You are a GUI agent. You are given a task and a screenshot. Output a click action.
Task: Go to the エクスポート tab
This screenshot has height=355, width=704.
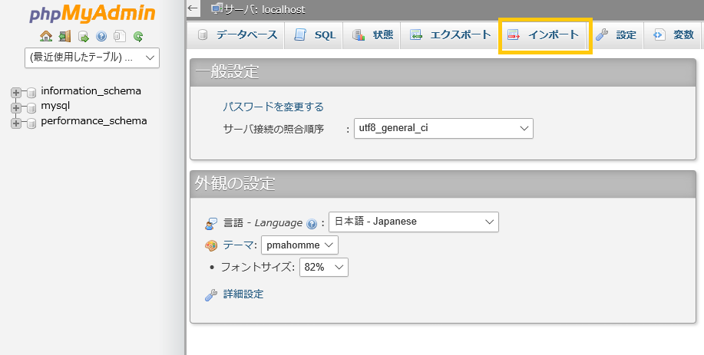pyautogui.click(x=450, y=35)
